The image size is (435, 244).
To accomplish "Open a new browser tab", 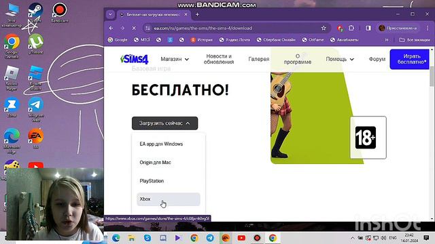I will coord(197,14).
